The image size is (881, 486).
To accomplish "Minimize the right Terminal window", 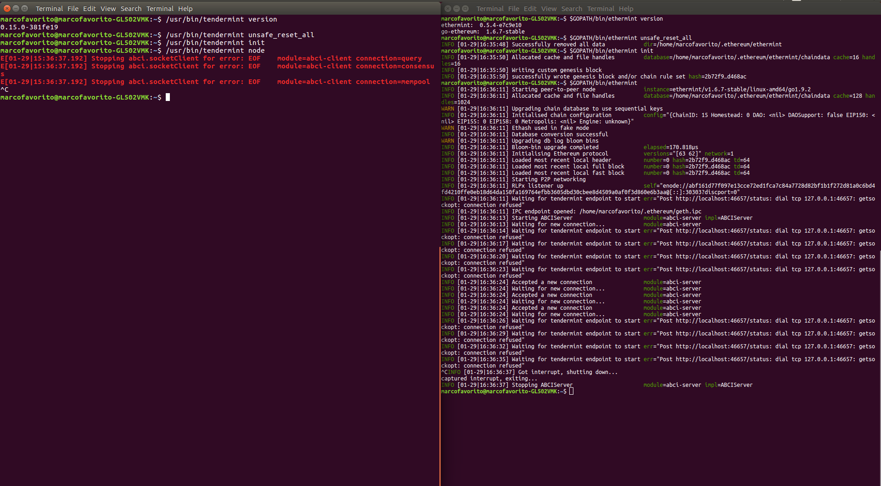I will pos(456,8).
